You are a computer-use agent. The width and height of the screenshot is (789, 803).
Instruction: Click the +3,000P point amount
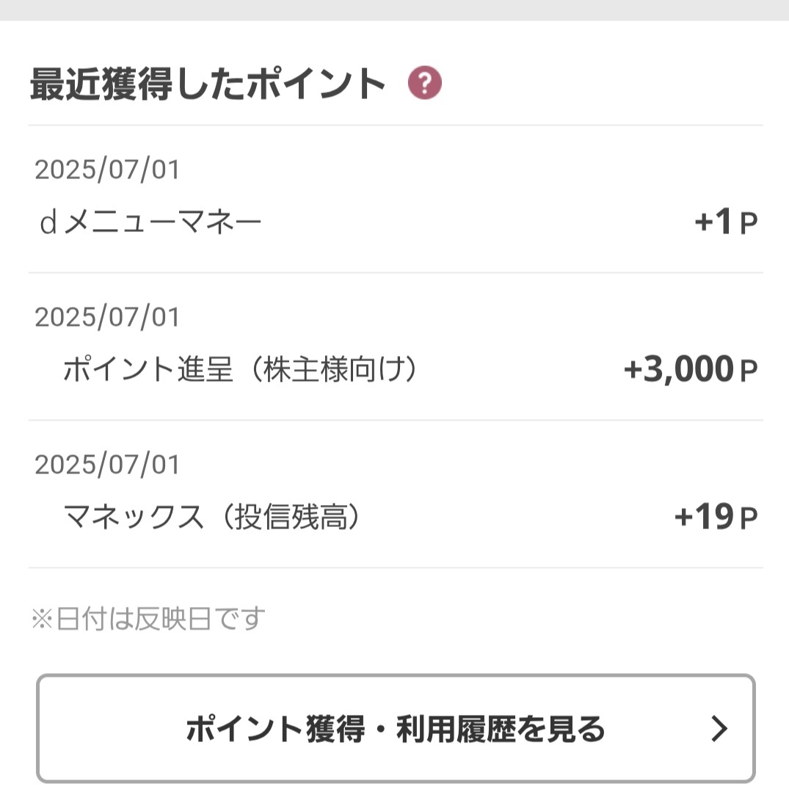[x=690, y=369]
